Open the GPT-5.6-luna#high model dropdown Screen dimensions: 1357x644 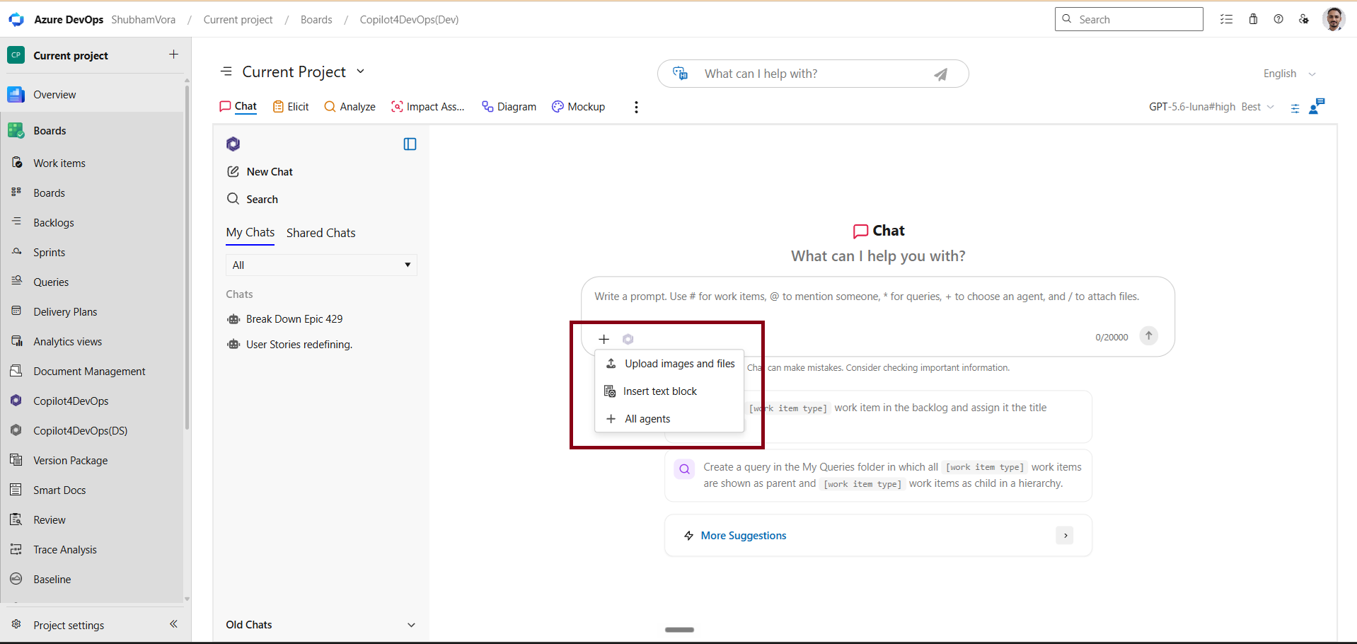tap(1211, 107)
